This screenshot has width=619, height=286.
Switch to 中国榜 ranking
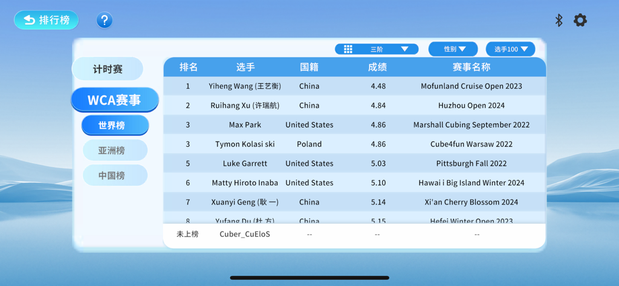tap(115, 175)
